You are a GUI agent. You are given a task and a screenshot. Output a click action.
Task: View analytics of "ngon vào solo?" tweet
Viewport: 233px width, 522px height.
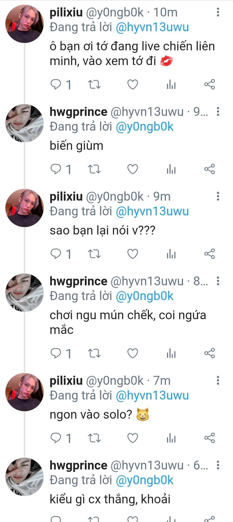tap(171, 438)
